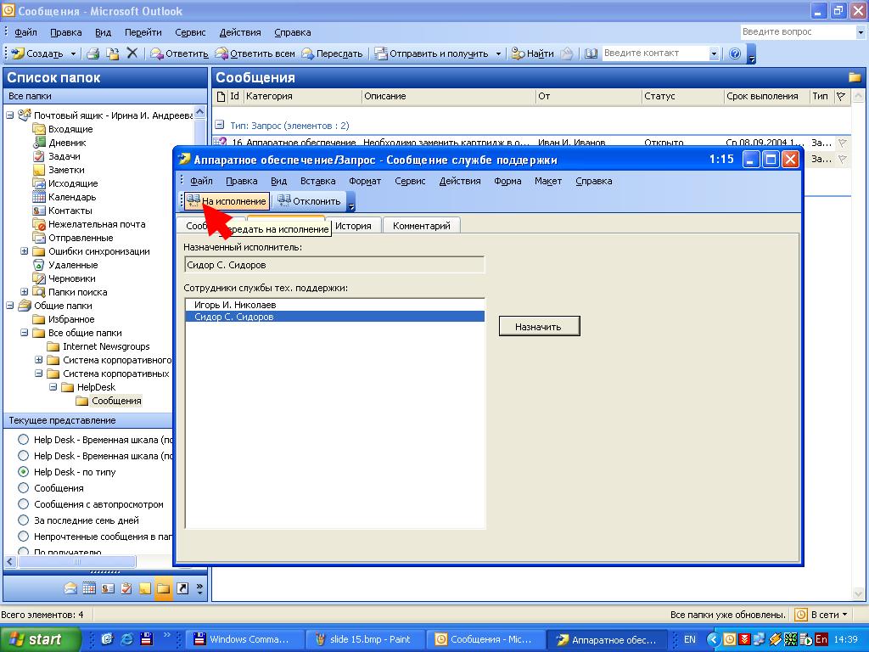Click the На исполнение toolbar button
Screen dimensions: 869x652
[226, 200]
